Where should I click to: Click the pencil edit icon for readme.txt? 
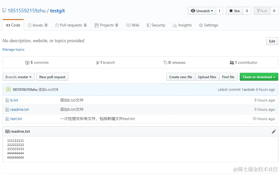coord(274,132)
